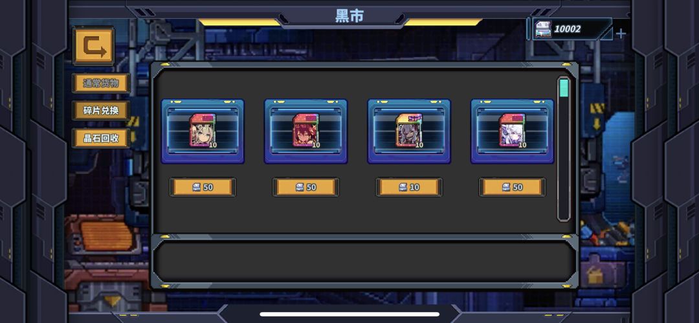Buy the white-haired fragment for 50
The width and height of the screenshot is (699, 323).
point(512,187)
